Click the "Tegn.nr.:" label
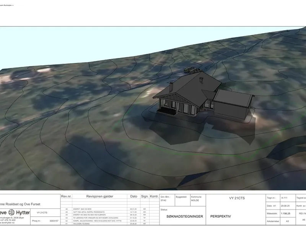 point(271,198)
